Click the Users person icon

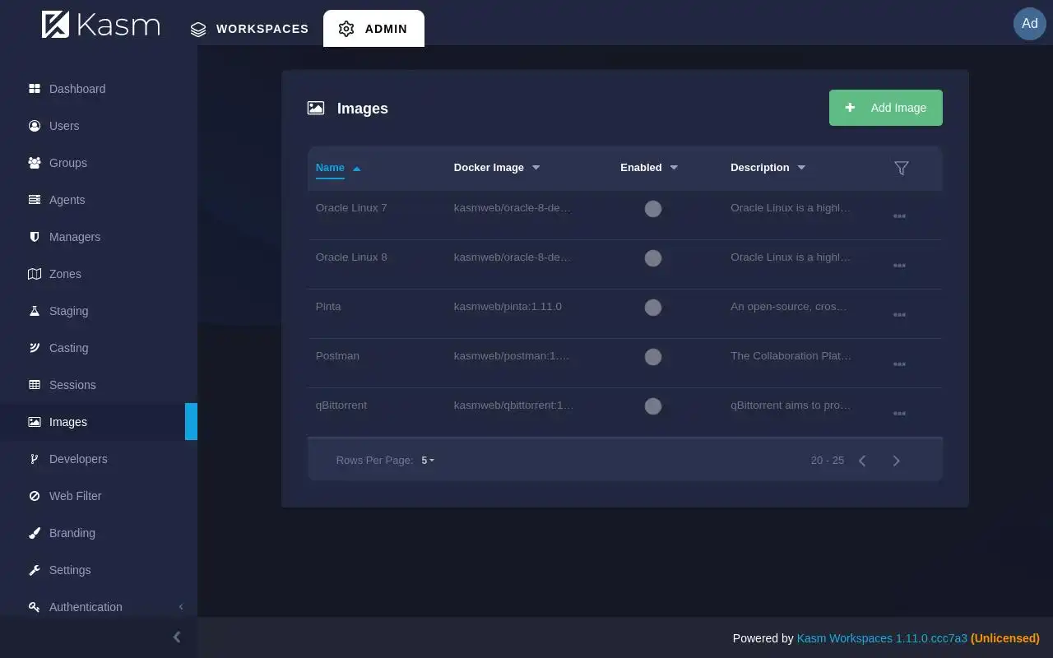tap(35, 126)
